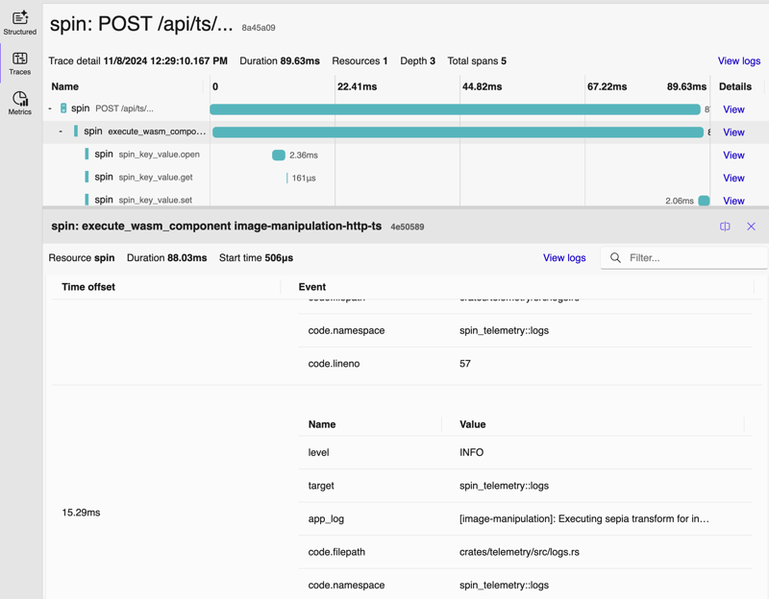Close the execute_wasm_component details panel
This screenshot has width=769, height=599.
[751, 227]
